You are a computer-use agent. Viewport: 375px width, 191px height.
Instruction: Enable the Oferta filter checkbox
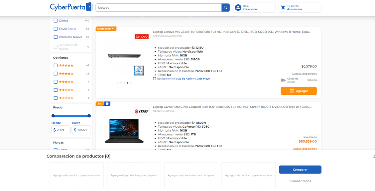pyautogui.click(x=55, y=21)
